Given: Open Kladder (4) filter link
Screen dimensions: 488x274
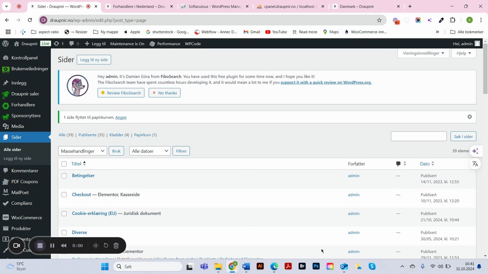Looking at the screenshot, I should 119,135.
